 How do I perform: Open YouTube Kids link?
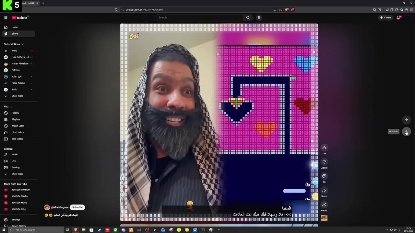[x=18, y=209]
